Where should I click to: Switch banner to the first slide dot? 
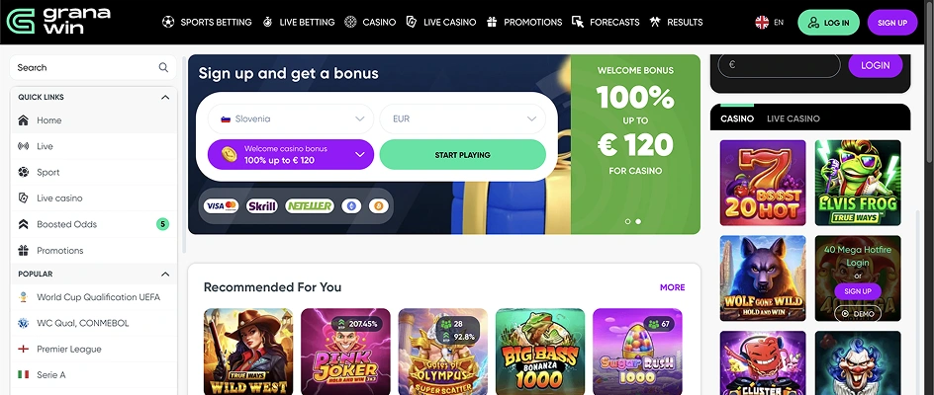627,221
